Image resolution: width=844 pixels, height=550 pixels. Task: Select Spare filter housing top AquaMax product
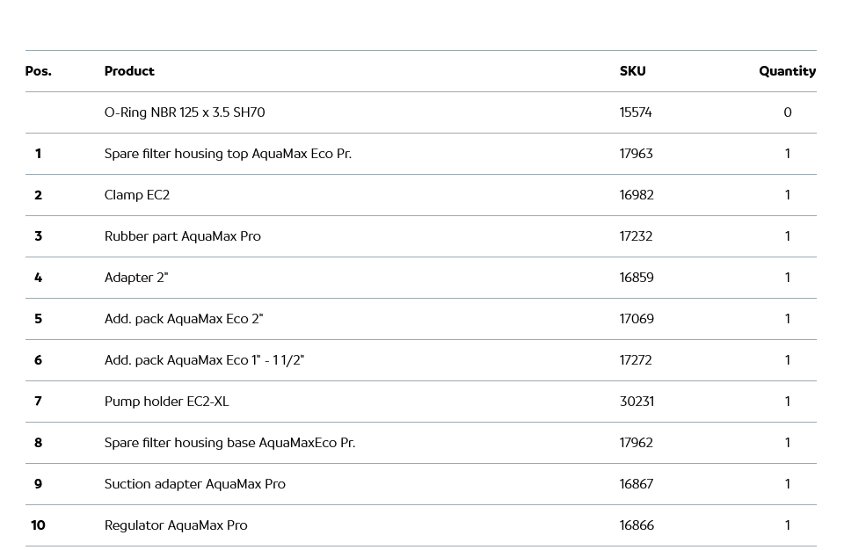point(228,154)
